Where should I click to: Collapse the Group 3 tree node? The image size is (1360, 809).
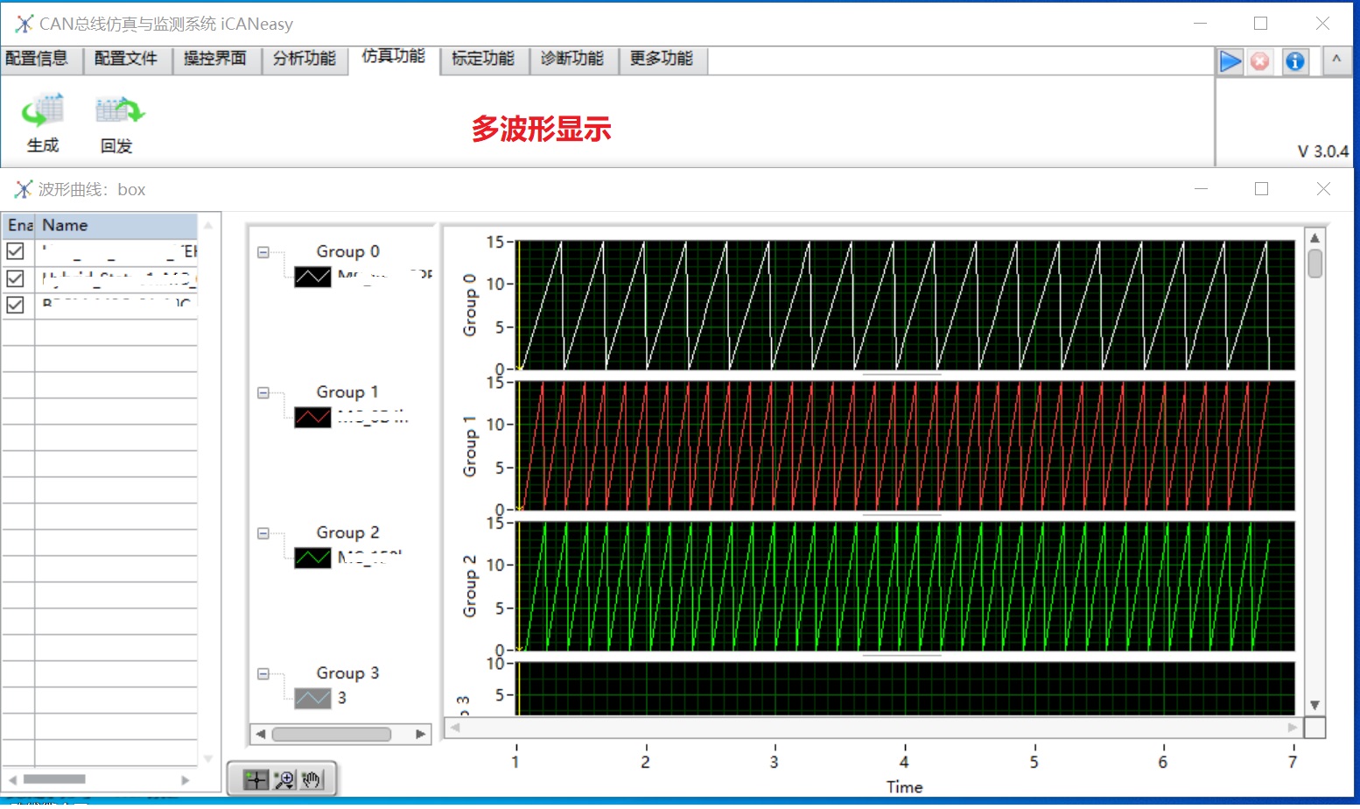coord(263,674)
